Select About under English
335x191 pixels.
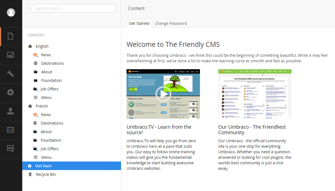(x=47, y=72)
